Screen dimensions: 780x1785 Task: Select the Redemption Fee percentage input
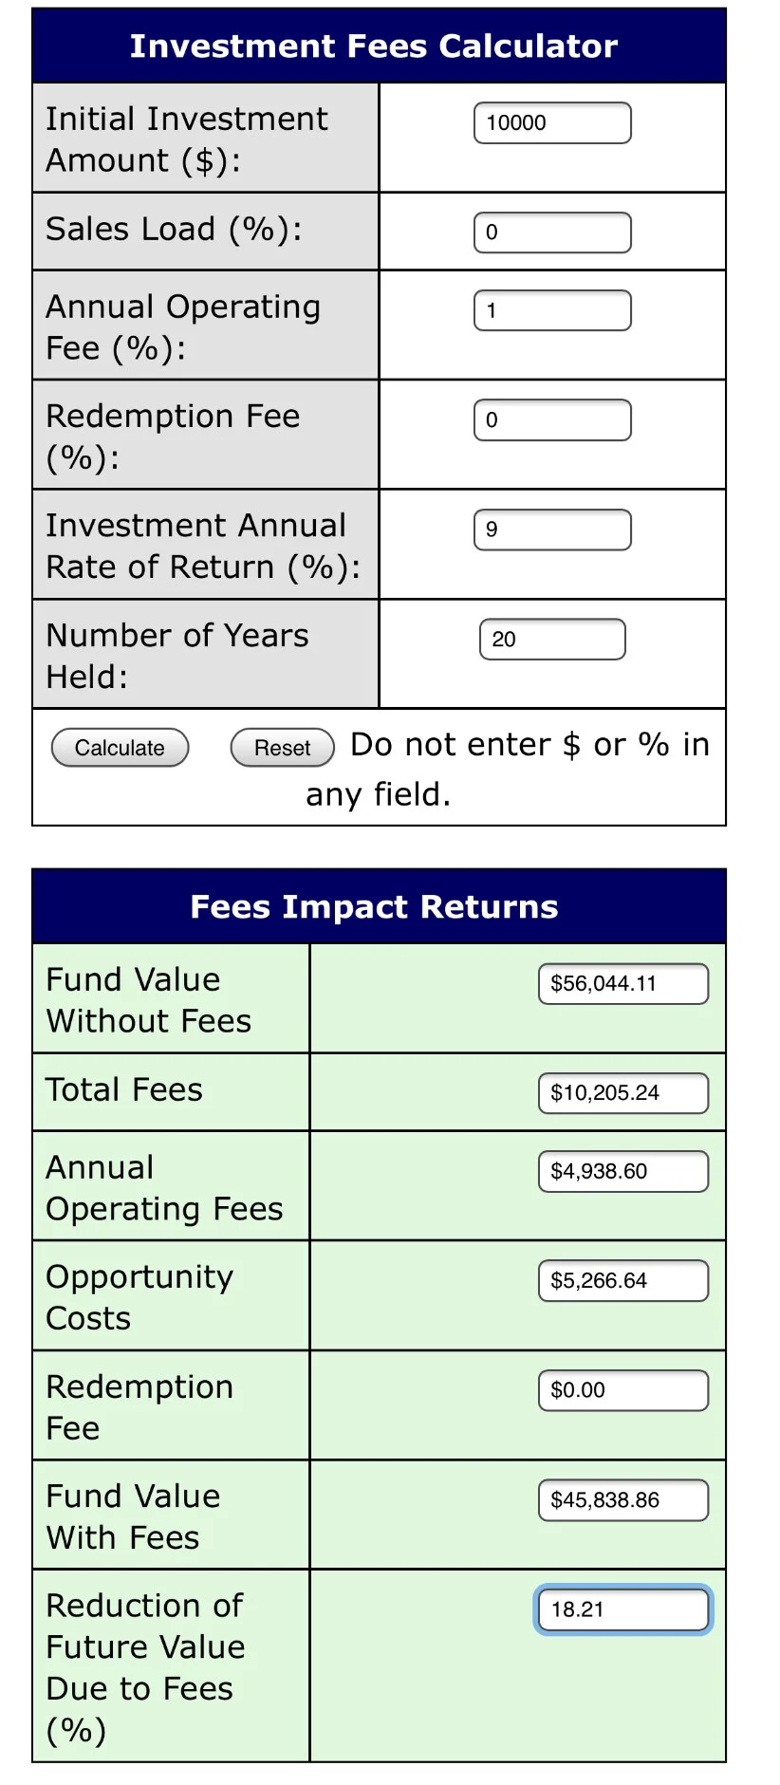pos(552,419)
